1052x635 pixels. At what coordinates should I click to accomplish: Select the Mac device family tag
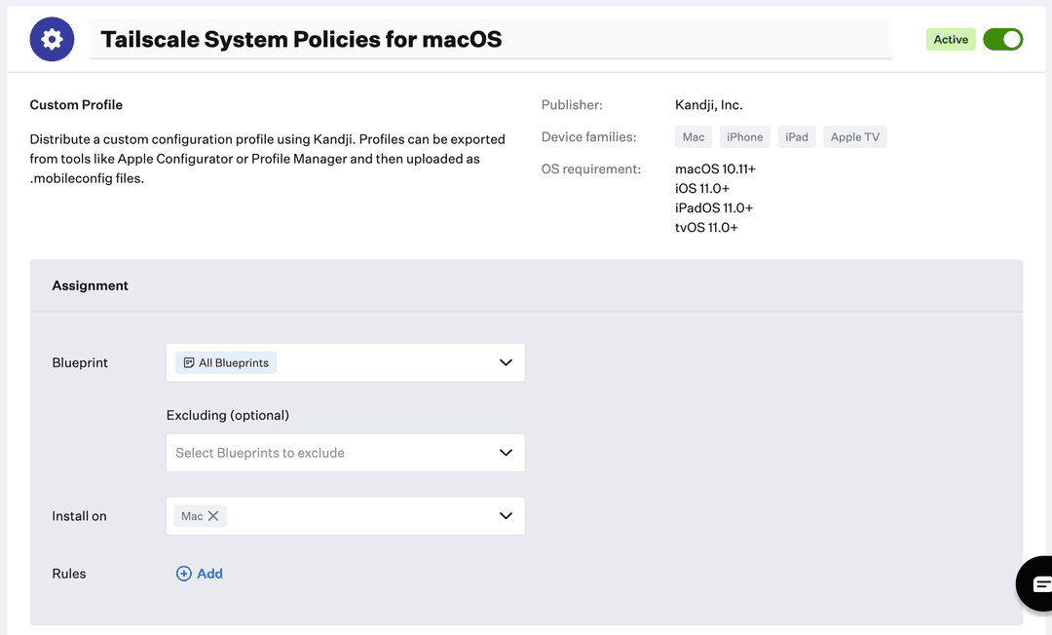693,137
